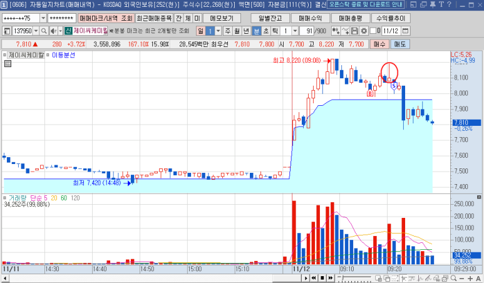The width and height of the screenshot is (484, 283).
Task: Click the minus zoom out icon
Action: coord(462,278)
